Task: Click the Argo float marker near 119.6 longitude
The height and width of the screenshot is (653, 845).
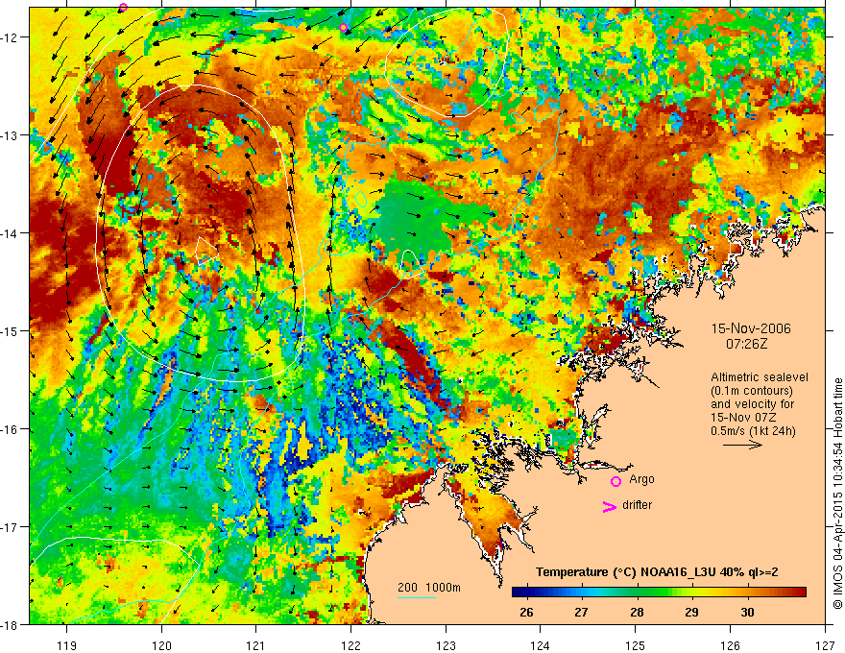Action: pos(124,7)
